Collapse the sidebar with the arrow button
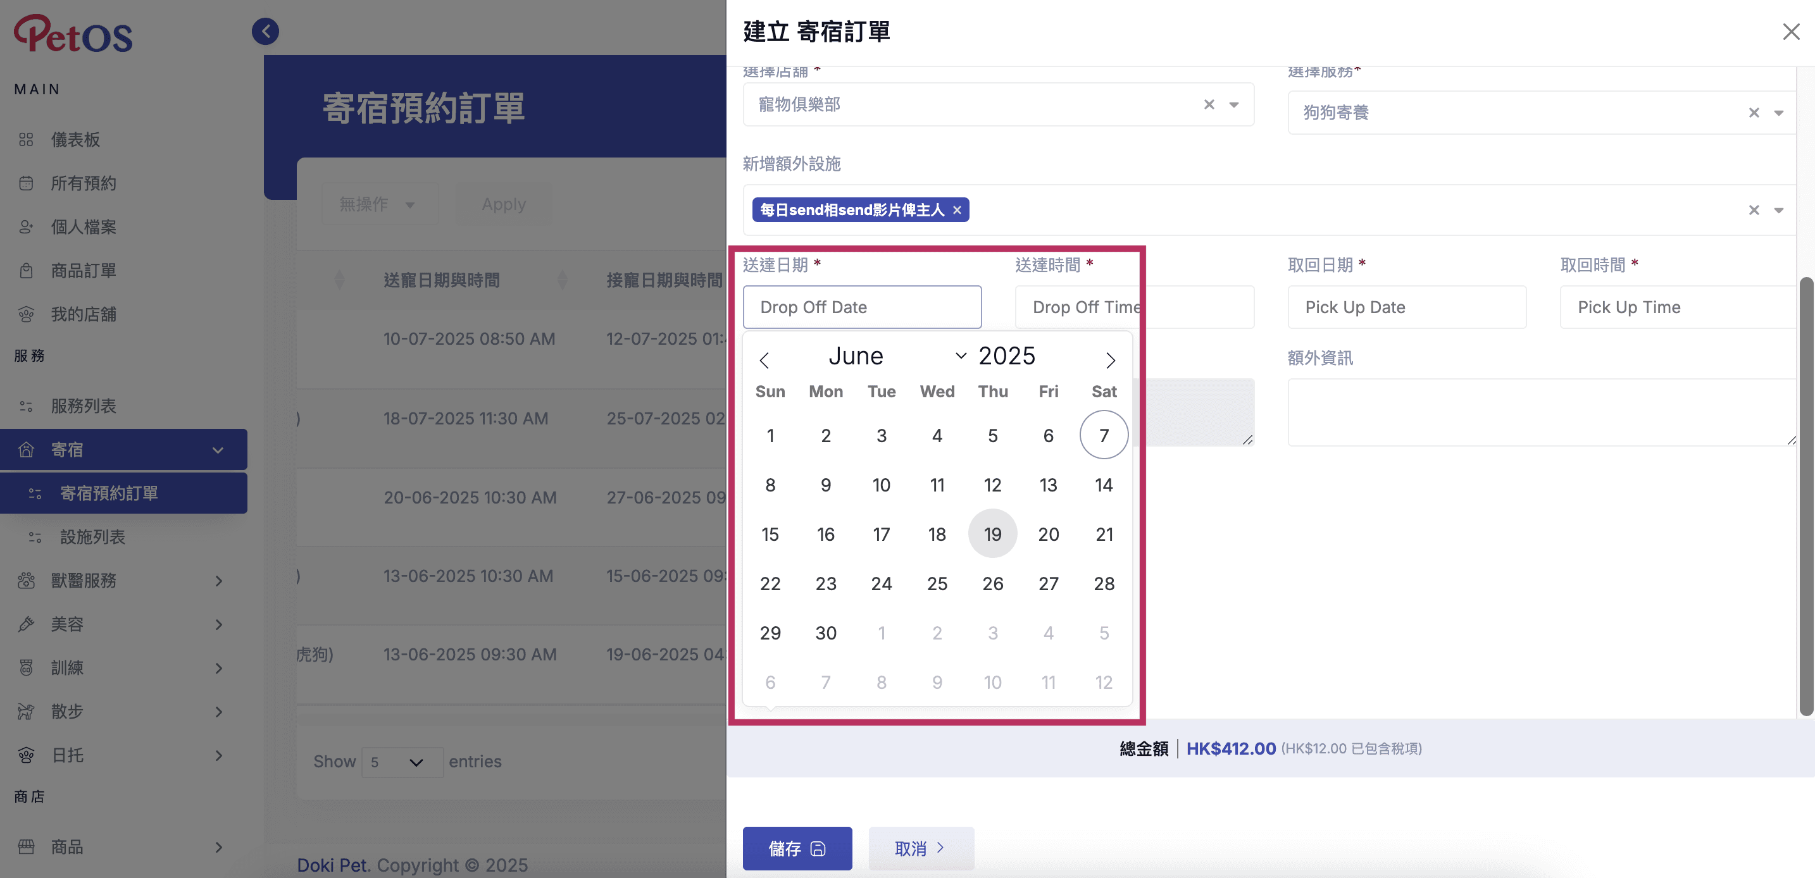The image size is (1815, 878). click(266, 31)
